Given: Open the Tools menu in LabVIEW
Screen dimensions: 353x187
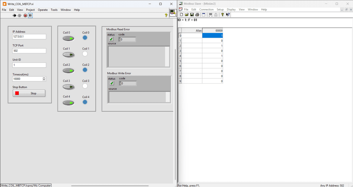Looking at the screenshot, I should click(x=54, y=10).
